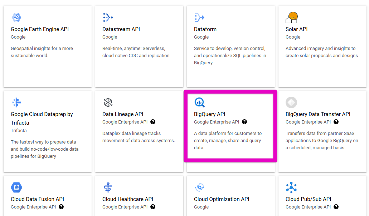The width and height of the screenshot is (369, 216).
Task: Open Google Cloud Dataprep by Trifacta title
Action: [x=42, y=118]
